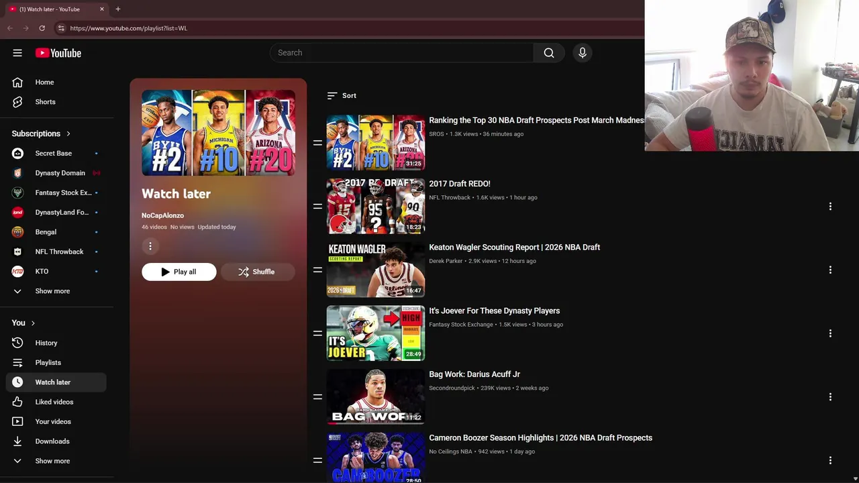Screen dimensions: 859x483
Task: Open the Home sidebar item
Action: (57, 82)
